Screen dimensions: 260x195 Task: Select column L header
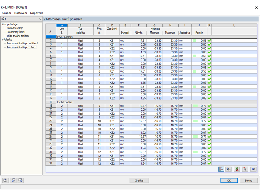click(234, 25)
